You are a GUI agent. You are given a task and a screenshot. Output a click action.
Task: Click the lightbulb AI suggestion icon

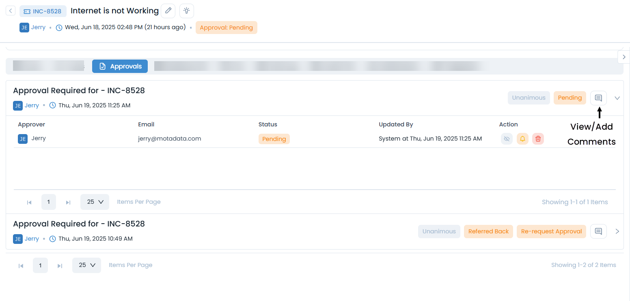pos(186,11)
